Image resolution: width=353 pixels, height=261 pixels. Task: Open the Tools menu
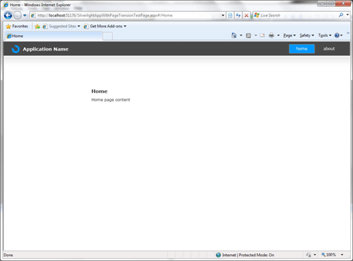325,36
